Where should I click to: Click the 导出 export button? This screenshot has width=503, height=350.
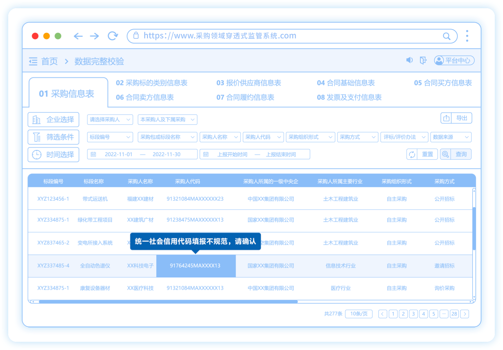(x=456, y=118)
